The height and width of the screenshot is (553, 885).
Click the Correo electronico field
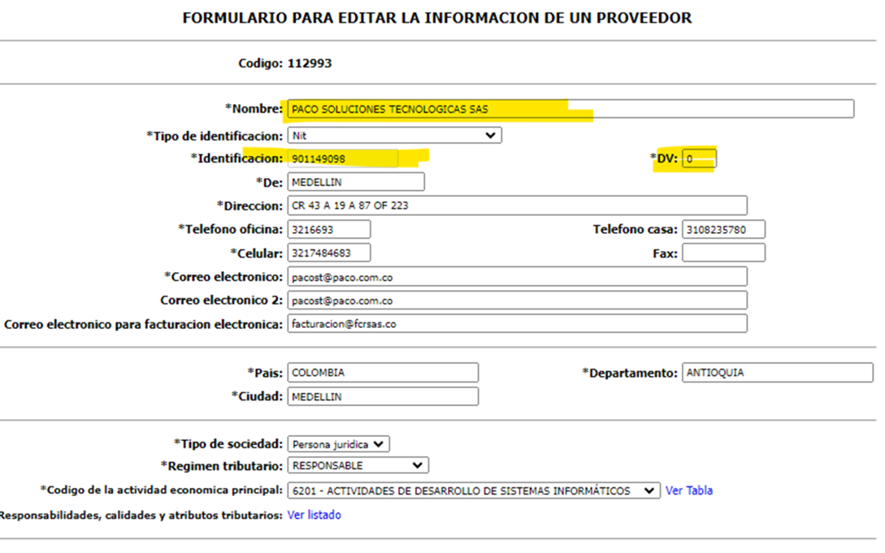(517, 277)
